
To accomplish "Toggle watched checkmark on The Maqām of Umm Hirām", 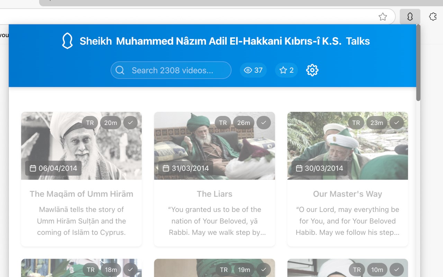I will click(130, 123).
